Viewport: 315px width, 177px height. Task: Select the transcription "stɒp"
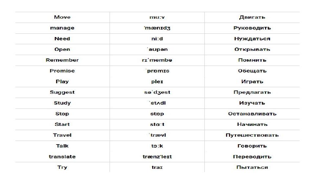157,114
